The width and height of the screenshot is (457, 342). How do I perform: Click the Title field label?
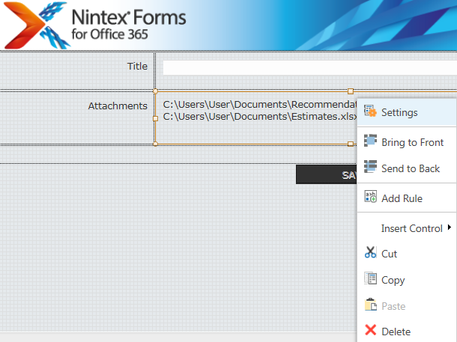coord(137,67)
